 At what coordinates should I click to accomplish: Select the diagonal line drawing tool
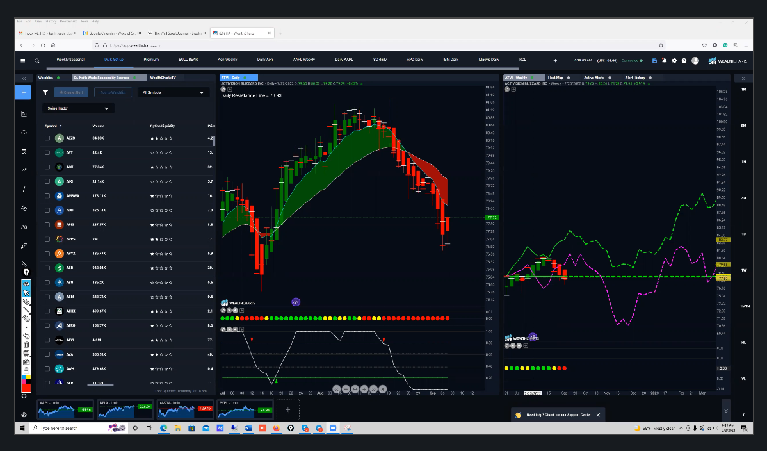click(x=24, y=189)
